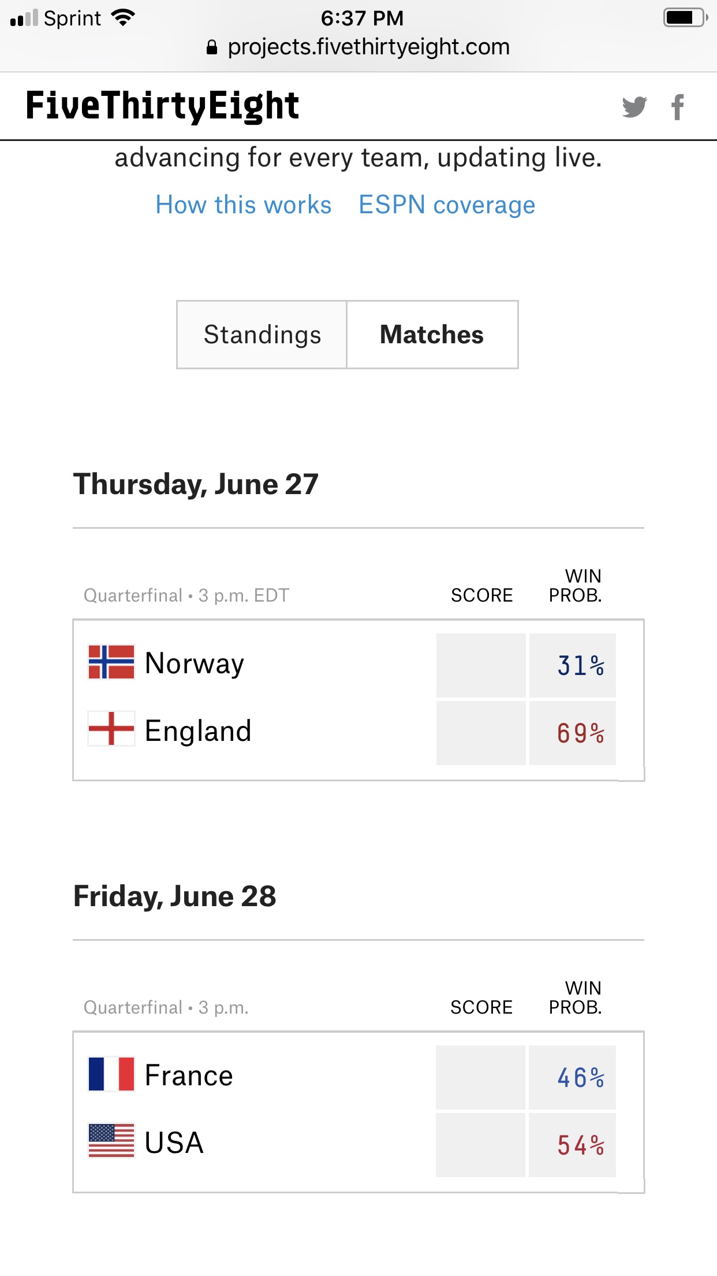Open the How this works link
Image resolution: width=717 pixels, height=1276 pixels.
point(244,205)
